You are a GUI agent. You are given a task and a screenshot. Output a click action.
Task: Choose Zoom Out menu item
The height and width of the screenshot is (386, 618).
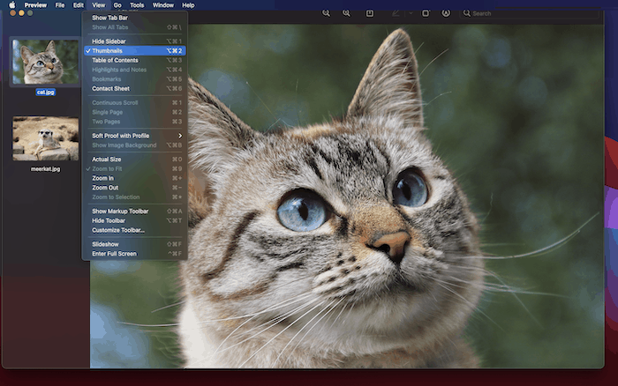(x=134, y=188)
